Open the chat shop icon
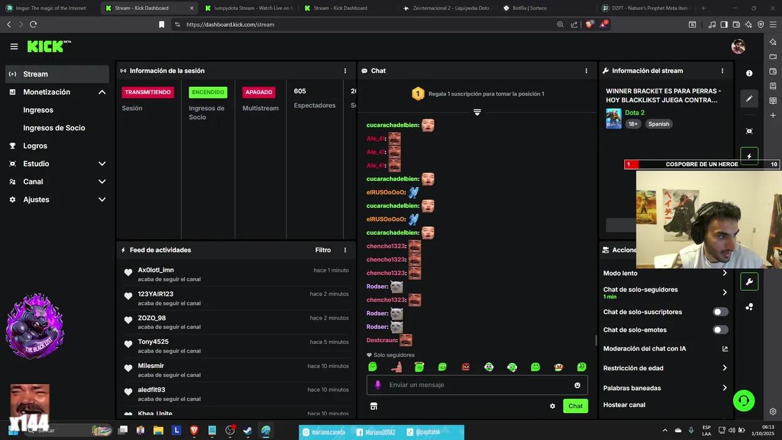 pyautogui.click(x=374, y=406)
